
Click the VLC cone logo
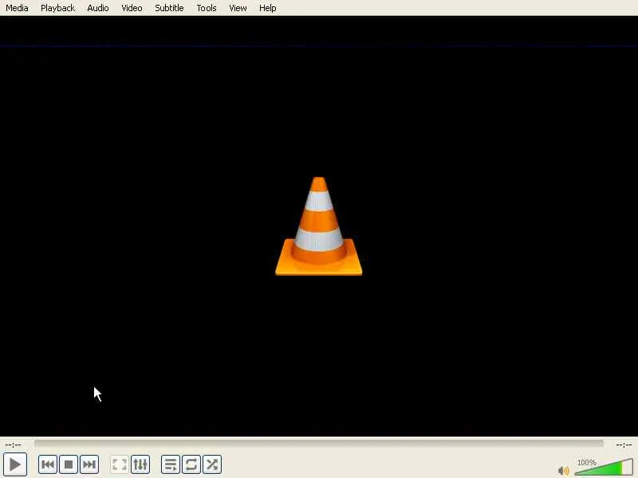(318, 226)
